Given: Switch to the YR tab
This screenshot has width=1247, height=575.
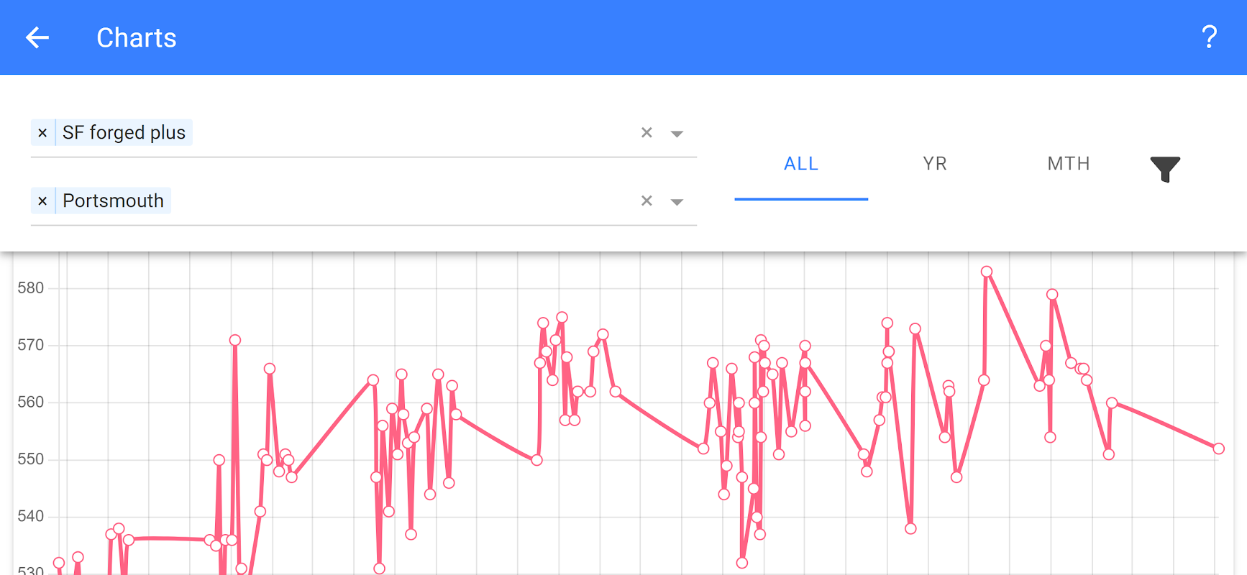Looking at the screenshot, I should 935,164.
